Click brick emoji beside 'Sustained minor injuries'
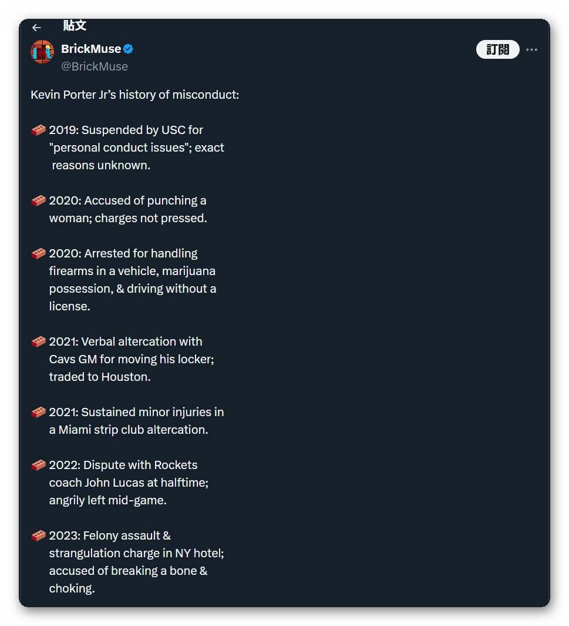The width and height of the screenshot is (569, 626). point(39,412)
